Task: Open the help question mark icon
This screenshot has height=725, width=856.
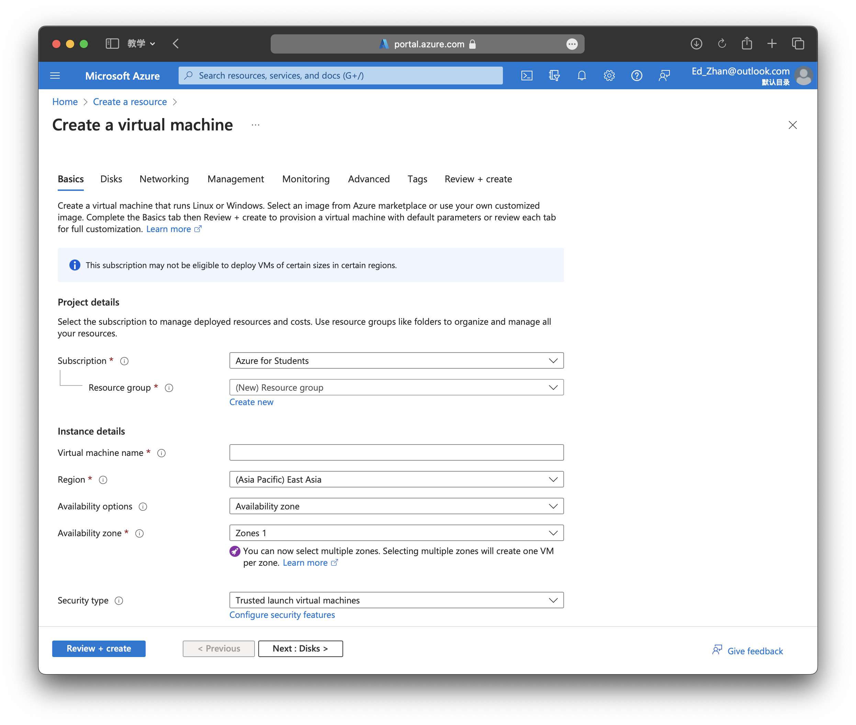Action: (x=637, y=76)
